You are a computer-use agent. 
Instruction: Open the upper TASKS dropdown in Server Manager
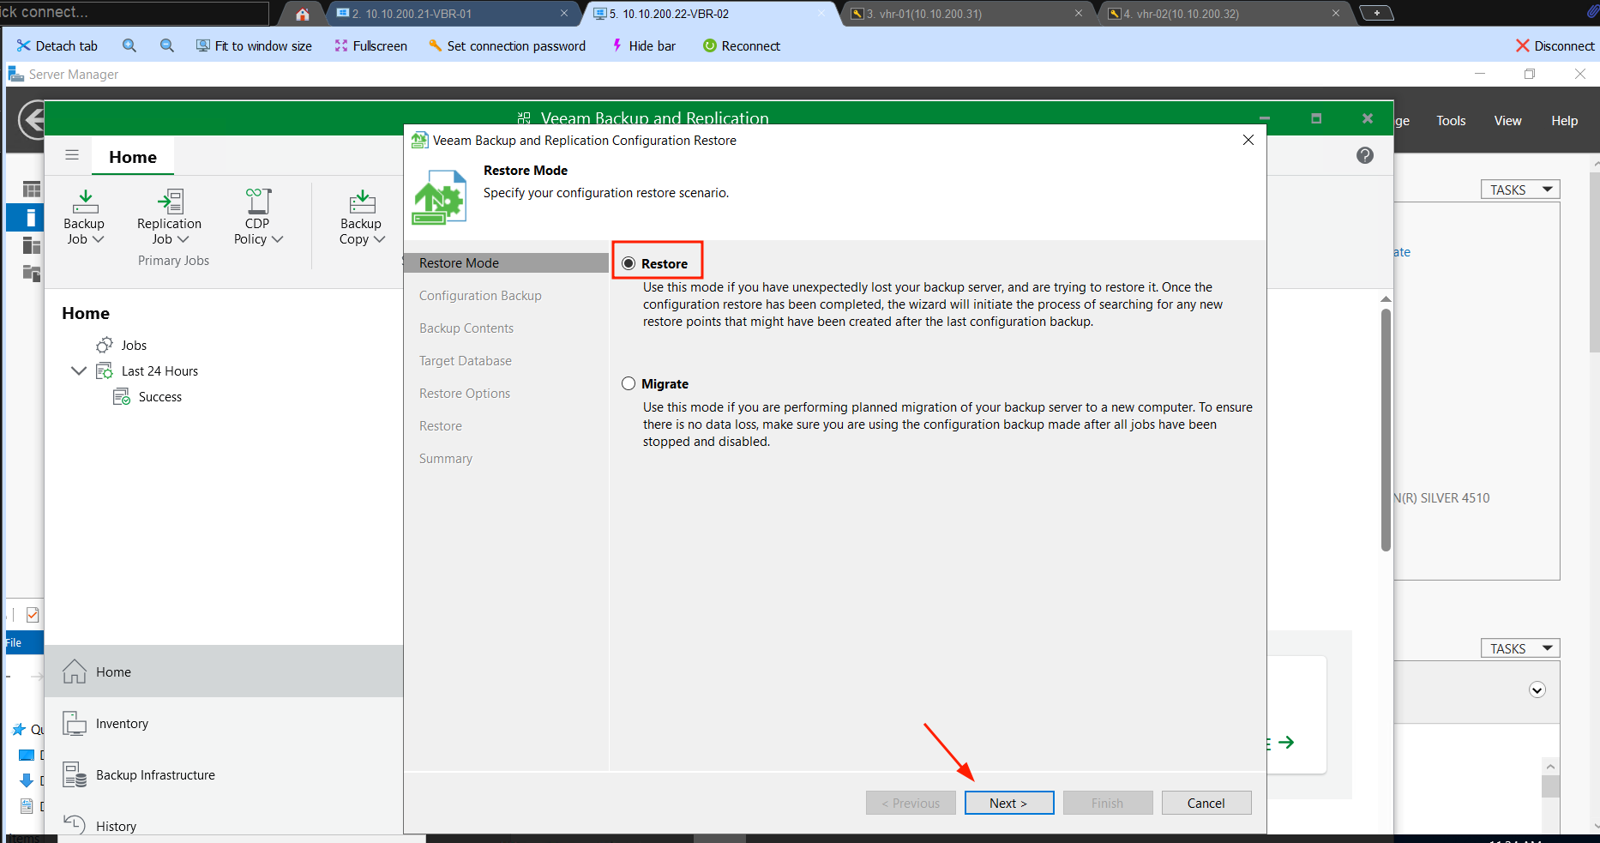coord(1519,190)
